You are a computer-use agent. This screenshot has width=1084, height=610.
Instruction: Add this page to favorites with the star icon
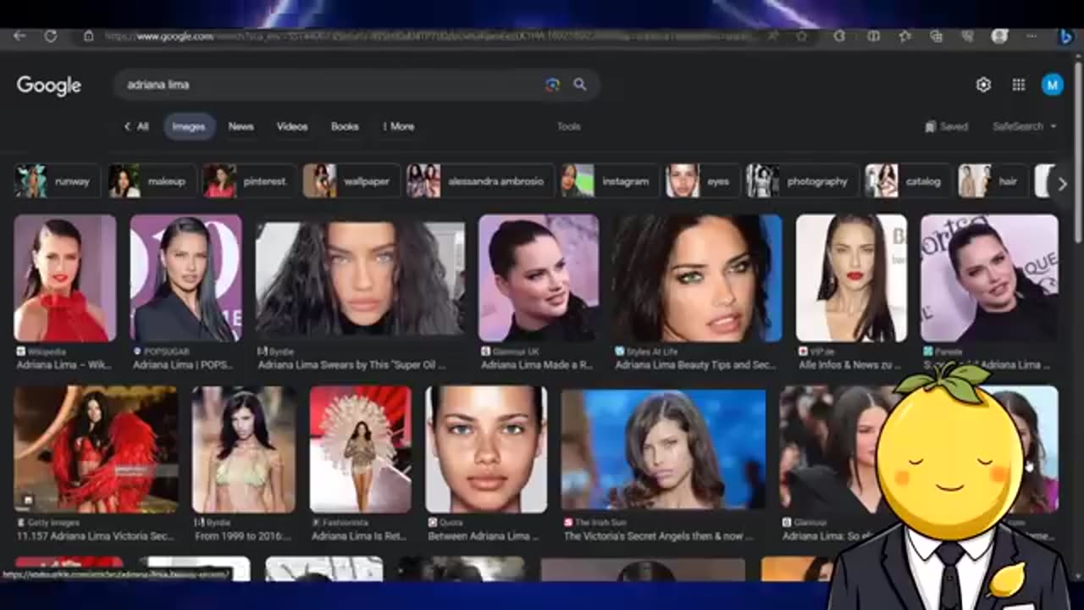[x=801, y=36]
